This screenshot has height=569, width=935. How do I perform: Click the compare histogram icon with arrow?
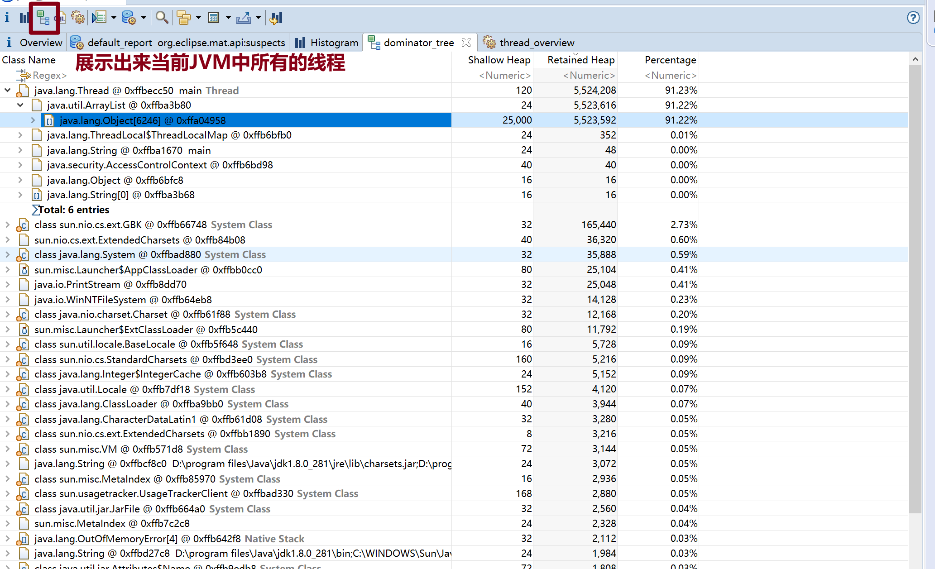tap(276, 18)
